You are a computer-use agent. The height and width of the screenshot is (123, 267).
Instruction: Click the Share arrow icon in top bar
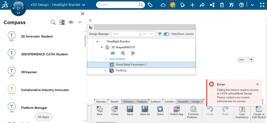pos(202,5)
